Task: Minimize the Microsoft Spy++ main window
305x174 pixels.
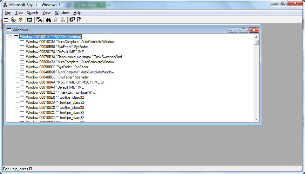Action: (274, 3)
